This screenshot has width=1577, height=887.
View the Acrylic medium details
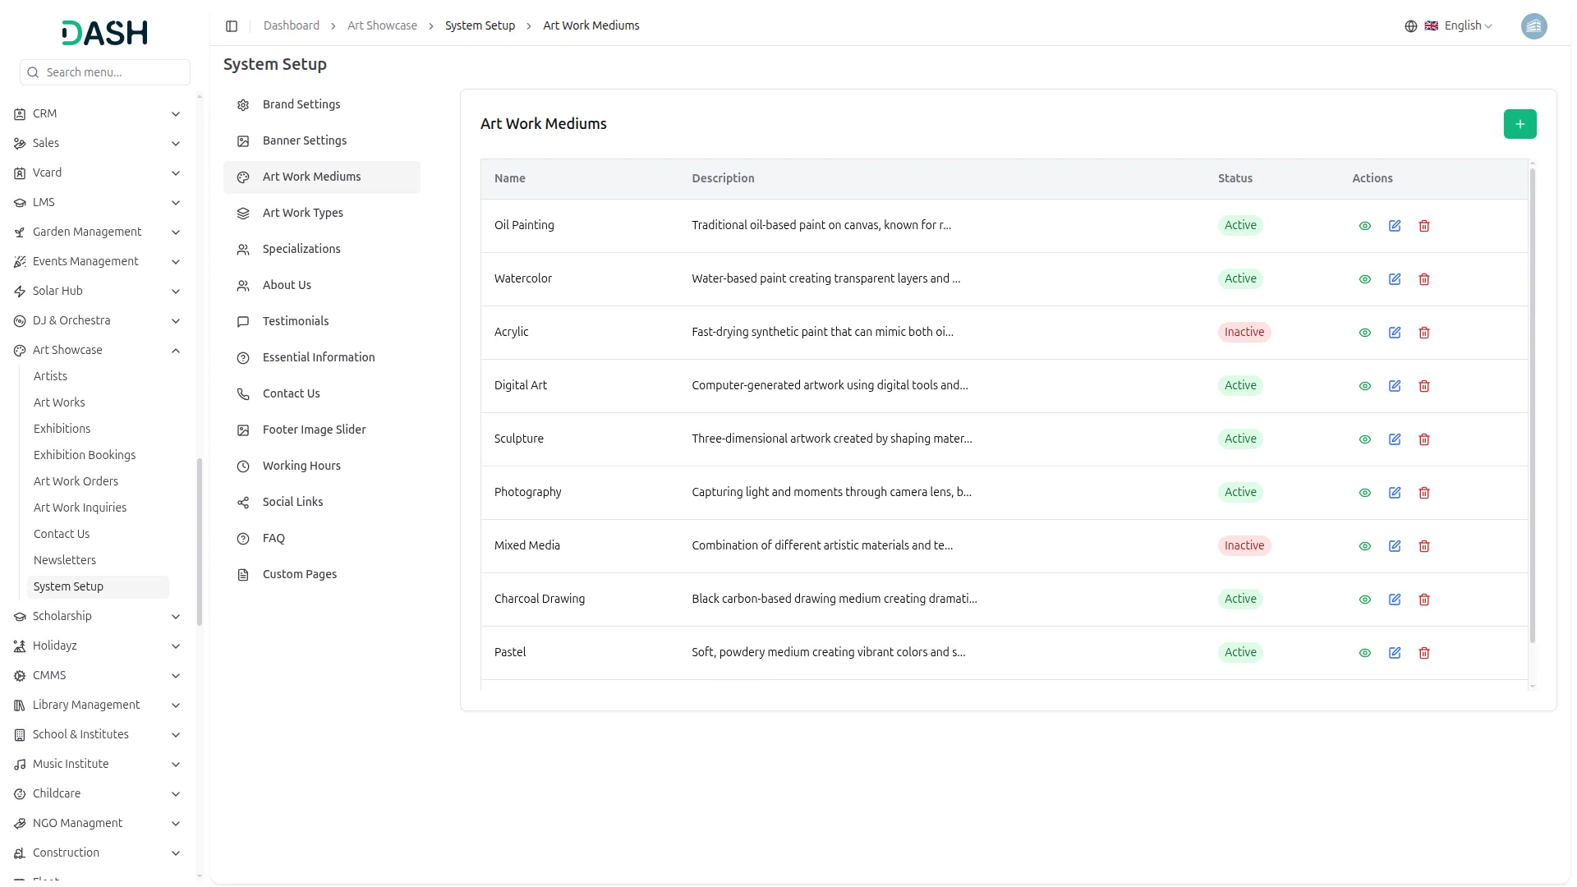pyautogui.click(x=1364, y=333)
